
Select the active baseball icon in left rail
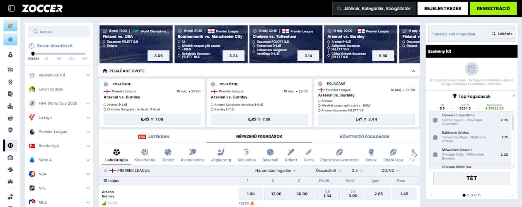10,145
